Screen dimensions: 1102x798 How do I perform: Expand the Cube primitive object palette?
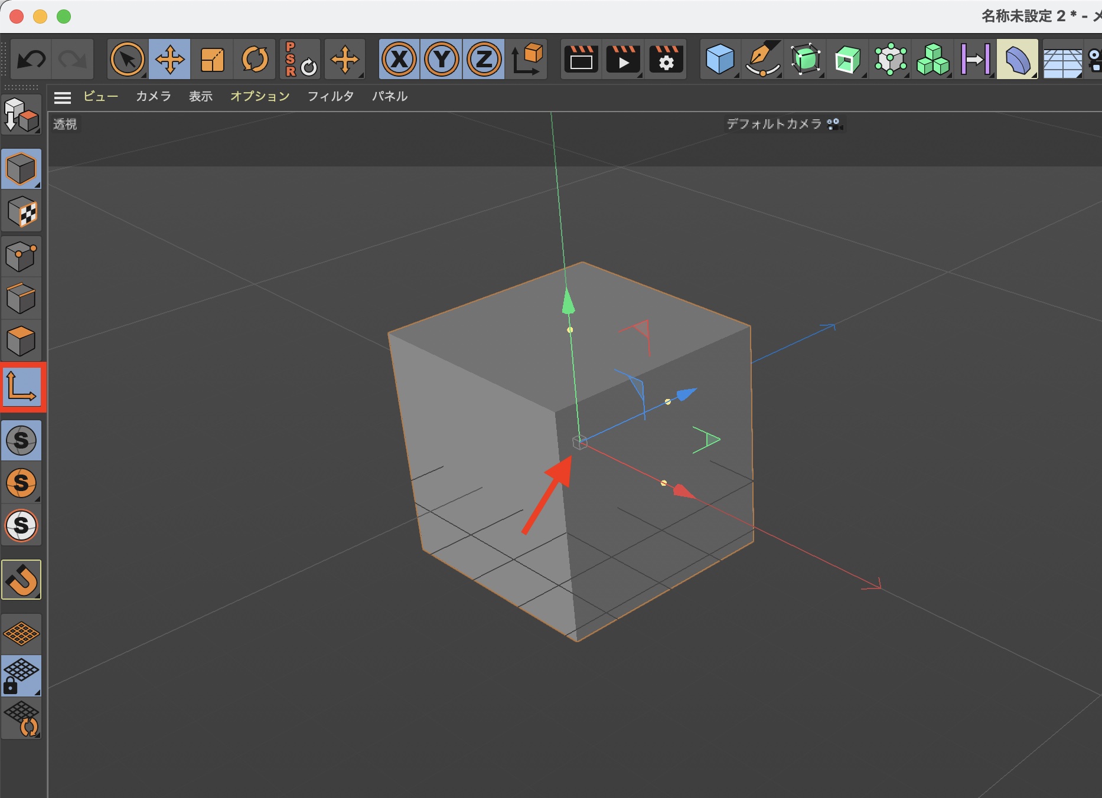pos(720,60)
